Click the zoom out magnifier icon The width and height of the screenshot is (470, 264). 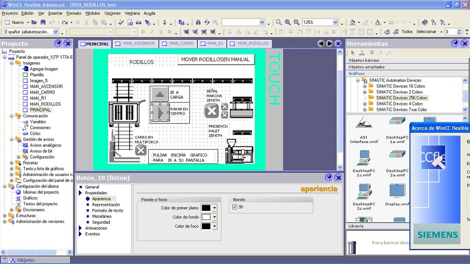[297, 22]
